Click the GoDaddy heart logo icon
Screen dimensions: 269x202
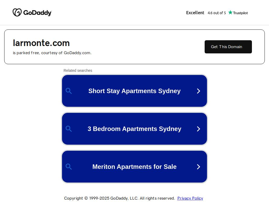pyautogui.click(x=17, y=12)
